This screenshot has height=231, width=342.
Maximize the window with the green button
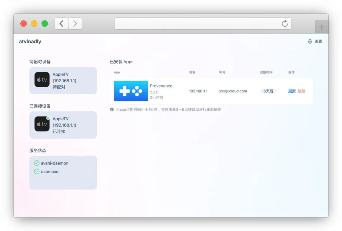[x=45, y=23]
